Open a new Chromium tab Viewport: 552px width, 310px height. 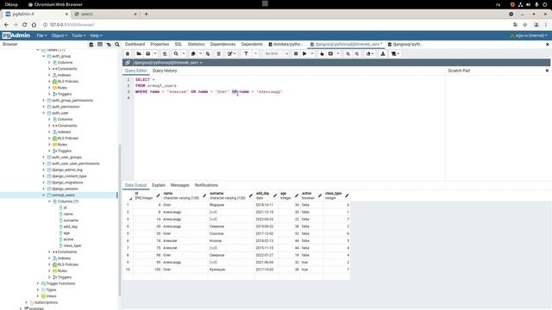click(146, 14)
